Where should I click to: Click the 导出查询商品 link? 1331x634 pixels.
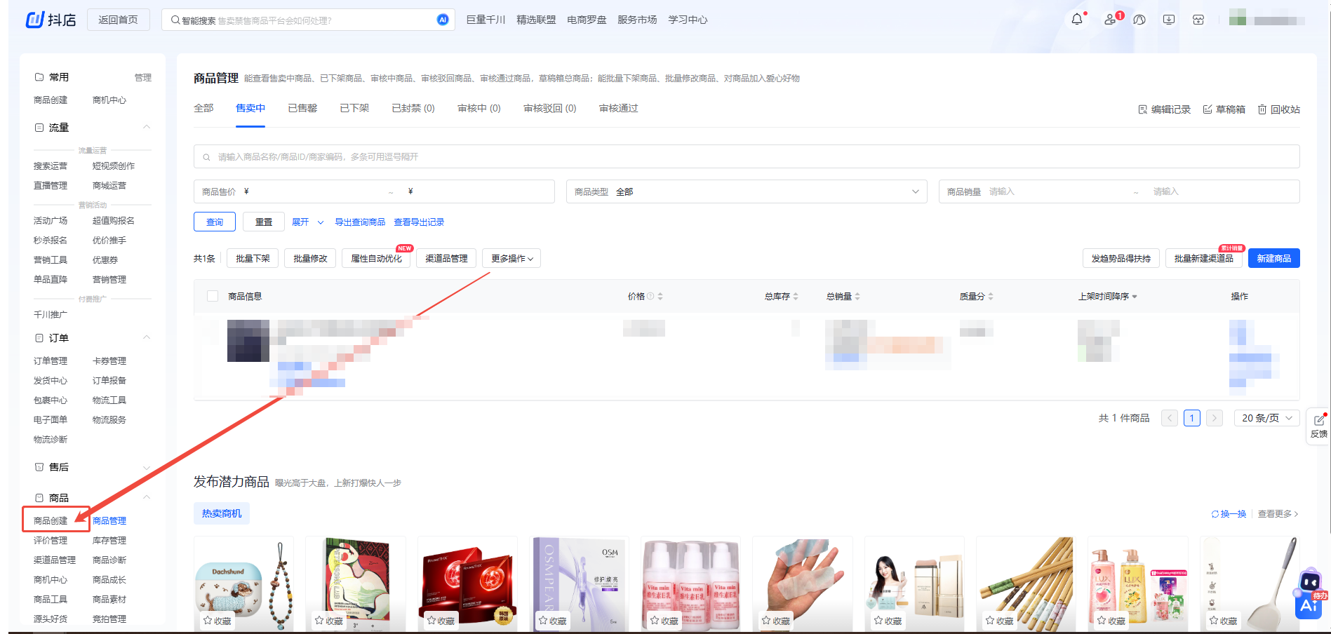360,222
